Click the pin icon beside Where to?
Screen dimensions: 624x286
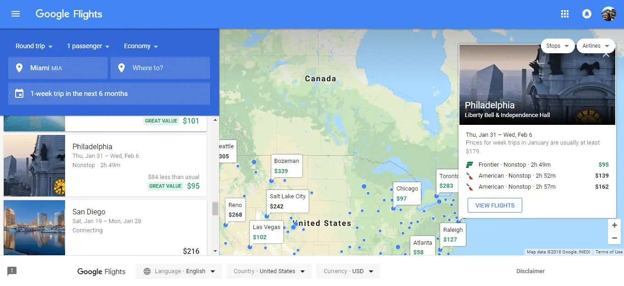(121, 68)
